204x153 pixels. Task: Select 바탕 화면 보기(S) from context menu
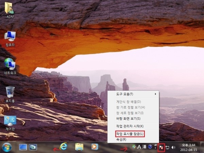(x=128, y=118)
